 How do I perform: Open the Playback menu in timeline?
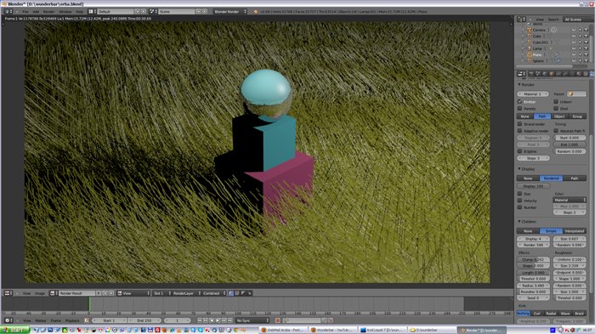click(x=72, y=320)
